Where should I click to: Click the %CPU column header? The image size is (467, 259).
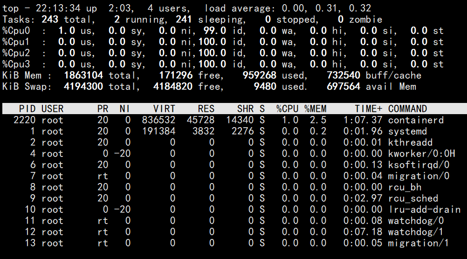(x=287, y=109)
